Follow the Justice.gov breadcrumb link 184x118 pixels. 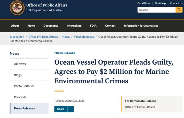click(x=17, y=37)
